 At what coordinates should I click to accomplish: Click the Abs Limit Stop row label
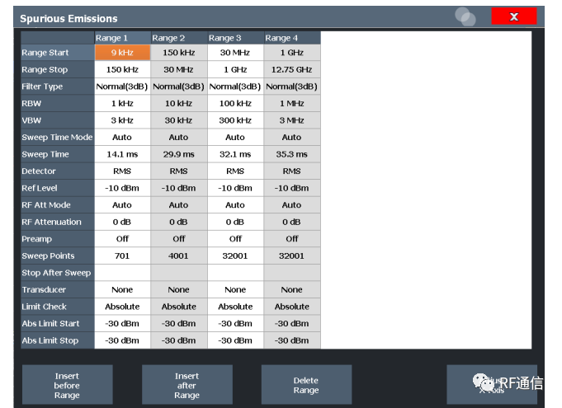click(x=58, y=340)
